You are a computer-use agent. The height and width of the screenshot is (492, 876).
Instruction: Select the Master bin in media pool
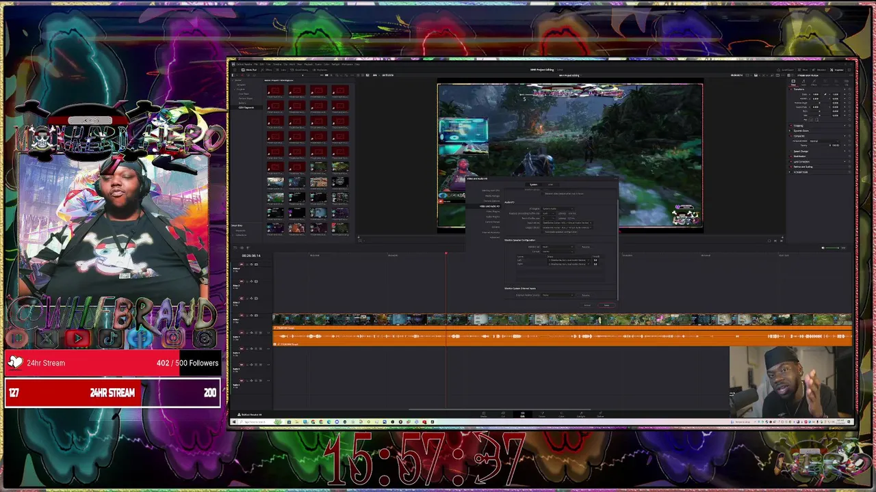click(238, 80)
